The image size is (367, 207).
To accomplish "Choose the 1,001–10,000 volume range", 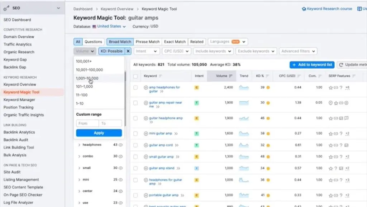I will point(87,78).
